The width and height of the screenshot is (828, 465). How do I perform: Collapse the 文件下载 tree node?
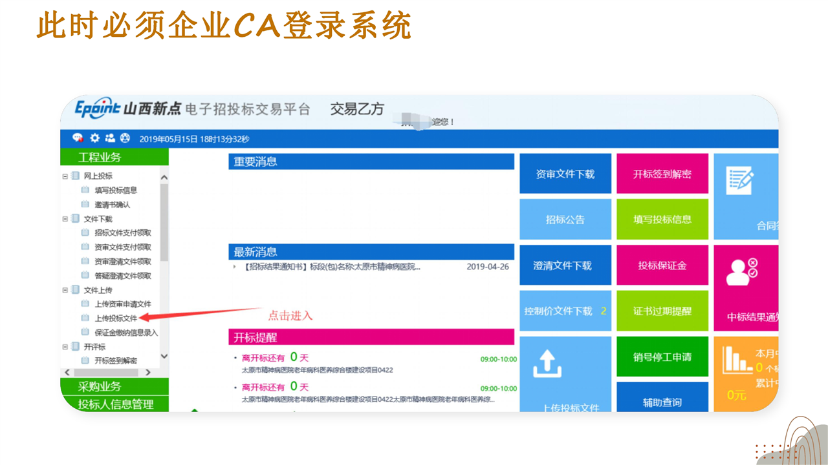point(65,219)
